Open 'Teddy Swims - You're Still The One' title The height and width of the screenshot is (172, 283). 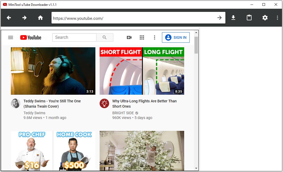pyautogui.click(x=52, y=104)
